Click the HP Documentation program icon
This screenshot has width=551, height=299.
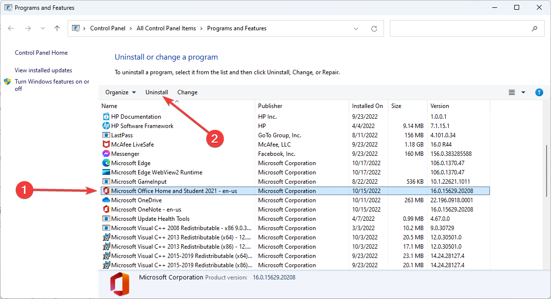[x=106, y=116]
